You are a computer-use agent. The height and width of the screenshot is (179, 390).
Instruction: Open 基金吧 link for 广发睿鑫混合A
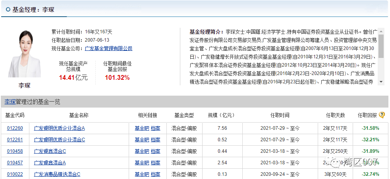142,163
